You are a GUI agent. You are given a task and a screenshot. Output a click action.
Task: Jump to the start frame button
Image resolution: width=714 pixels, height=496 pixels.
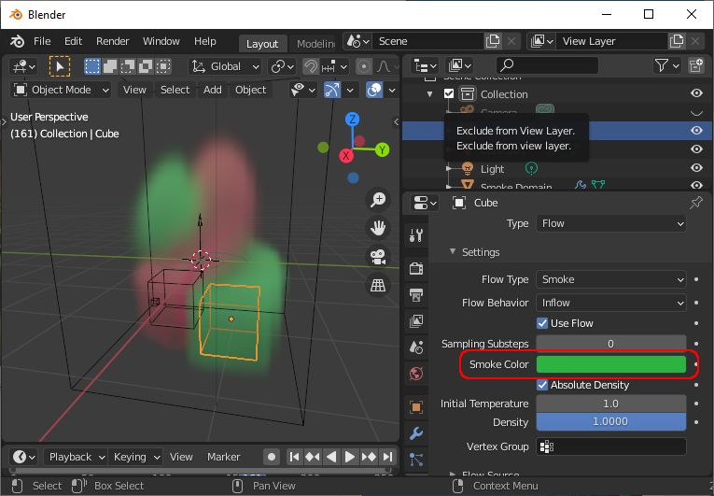point(294,457)
